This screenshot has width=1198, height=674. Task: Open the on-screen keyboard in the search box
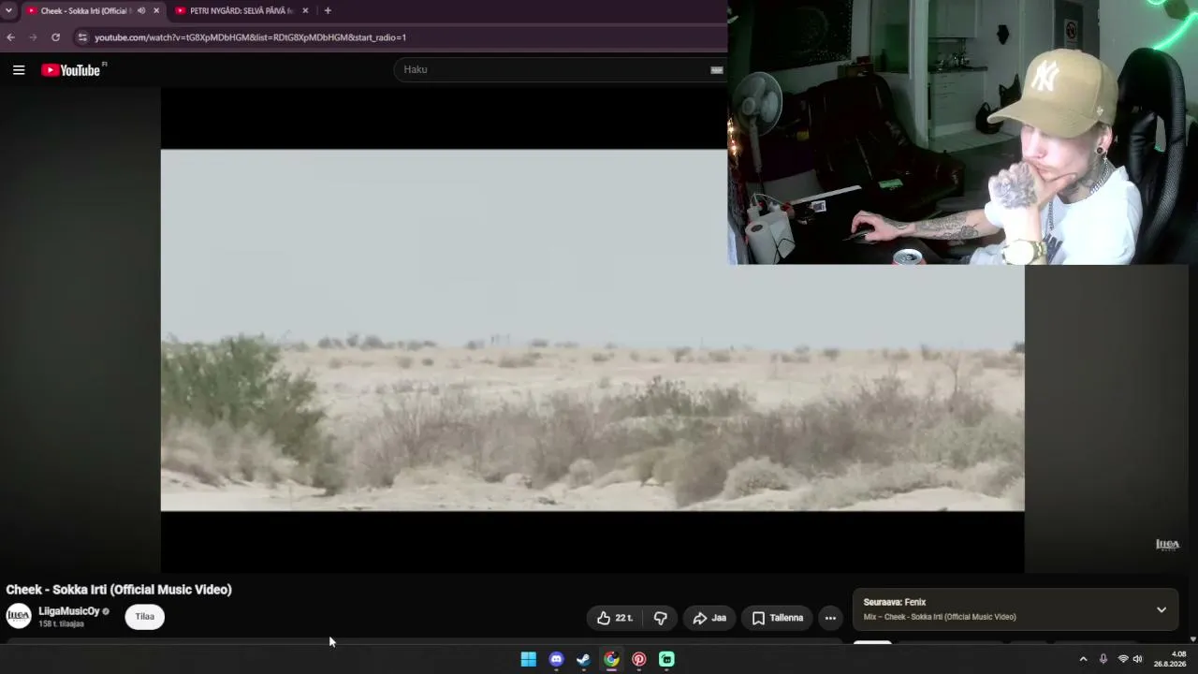pyautogui.click(x=716, y=69)
